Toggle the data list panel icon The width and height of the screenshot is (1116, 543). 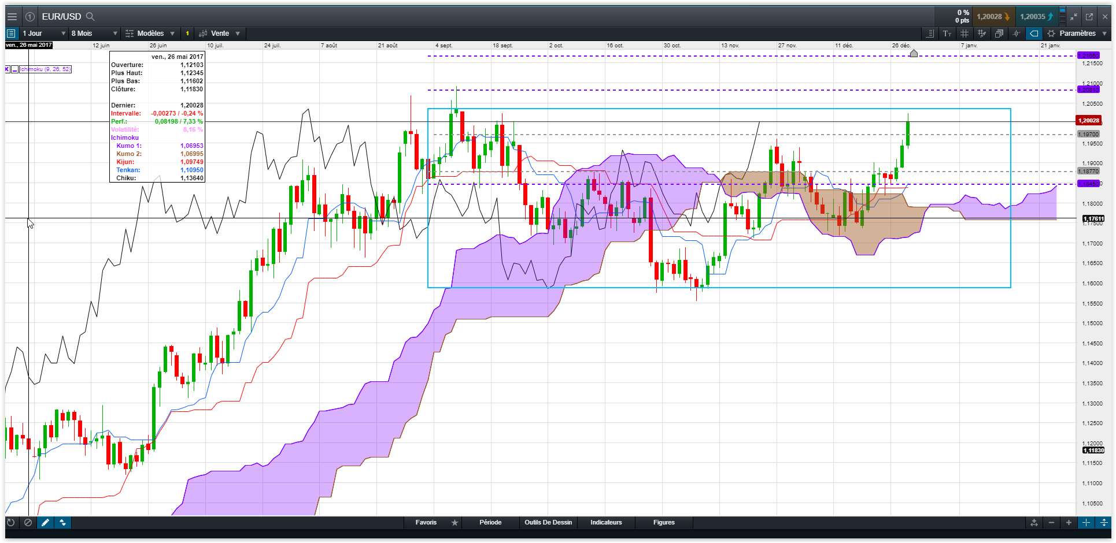click(11, 34)
